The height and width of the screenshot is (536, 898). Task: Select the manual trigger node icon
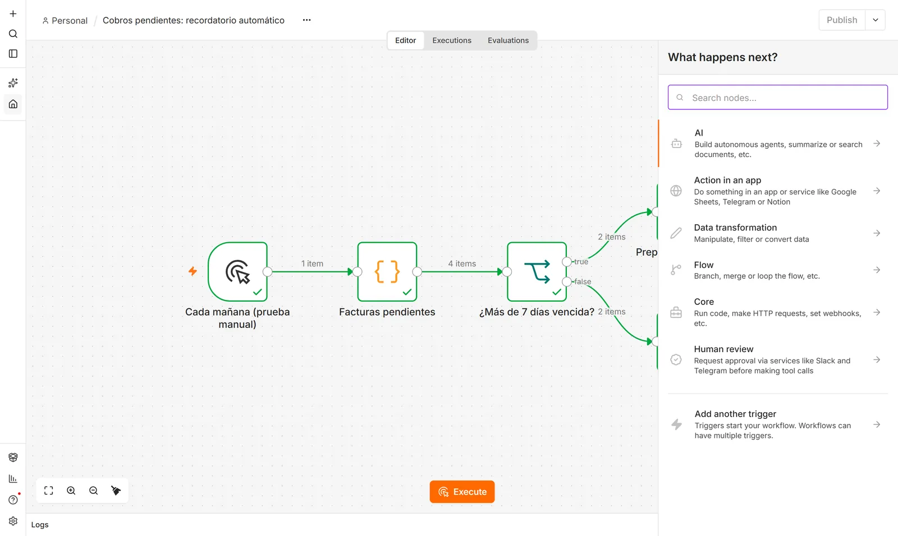237,272
